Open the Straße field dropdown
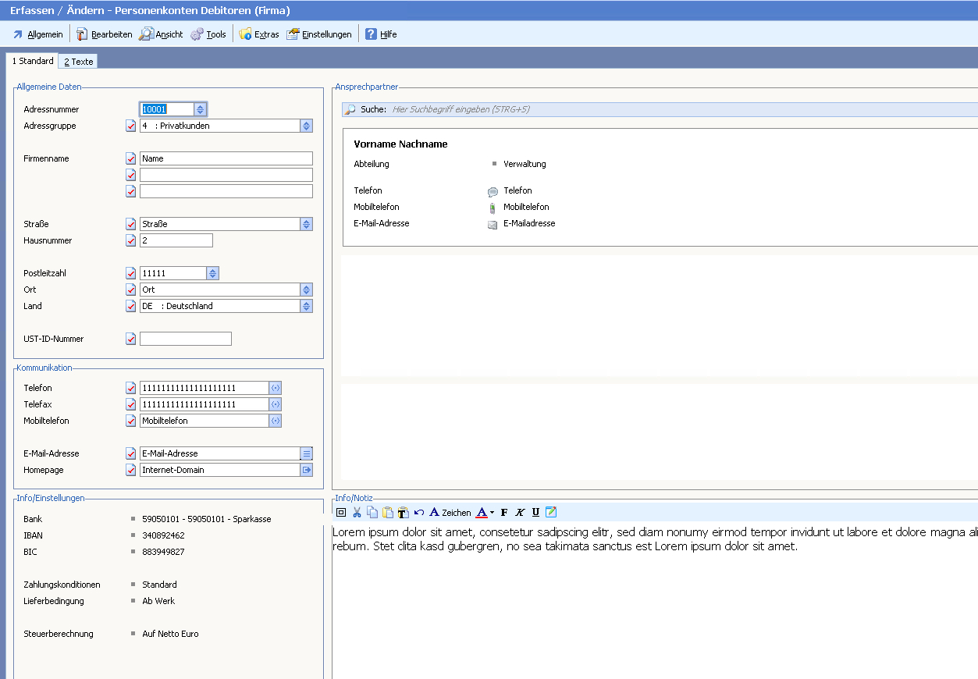Image resolution: width=978 pixels, height=679 pixels. 307,224
